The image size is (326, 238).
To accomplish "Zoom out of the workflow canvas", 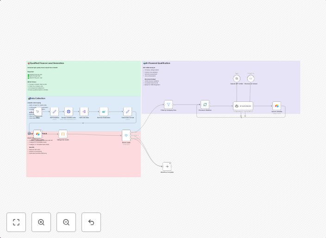I will [x=66, y=222].
